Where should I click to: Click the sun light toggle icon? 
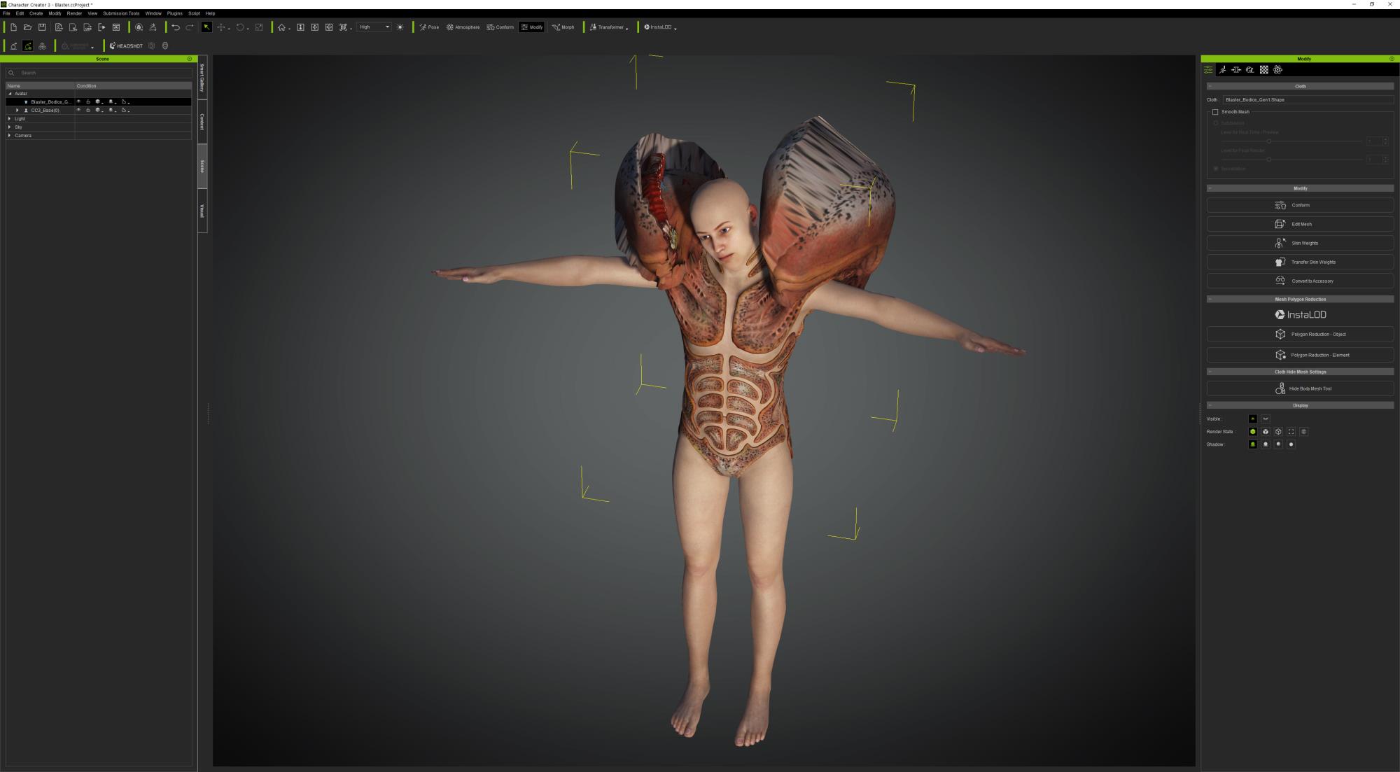400,27
